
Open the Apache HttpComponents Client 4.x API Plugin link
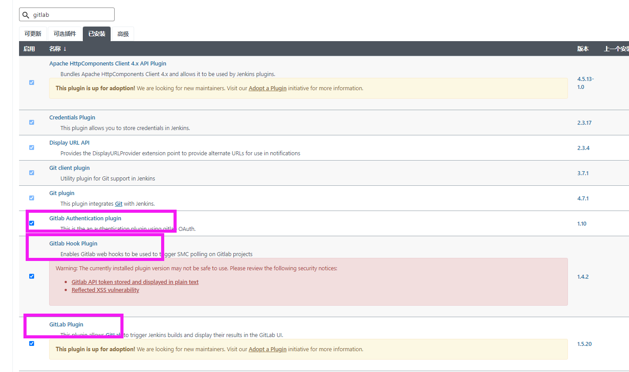(x=108, y=64)
